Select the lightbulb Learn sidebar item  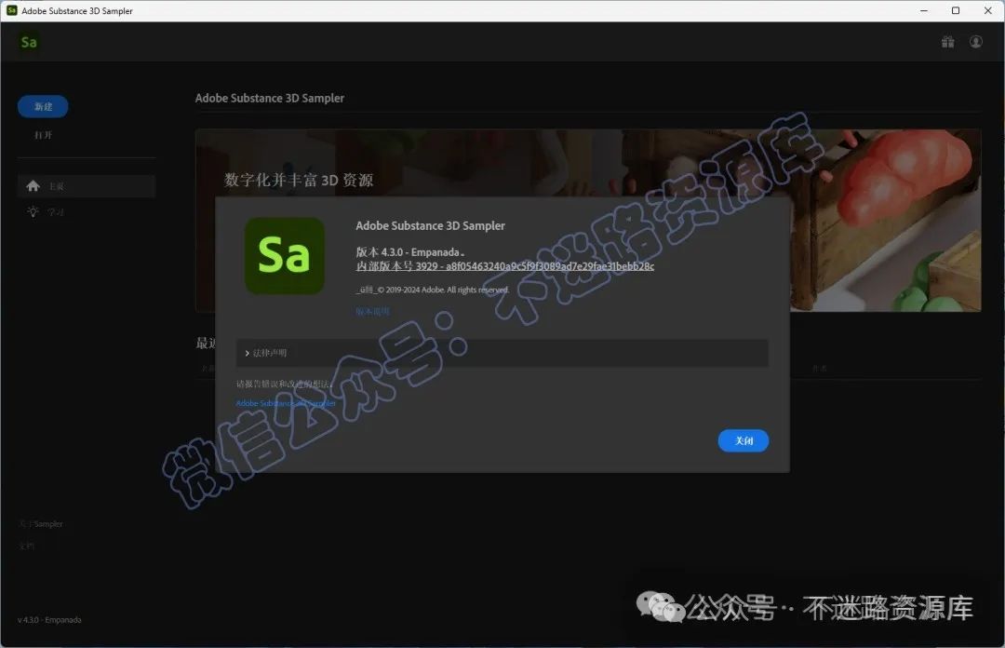pyautogui.click(x=87, y=211)
